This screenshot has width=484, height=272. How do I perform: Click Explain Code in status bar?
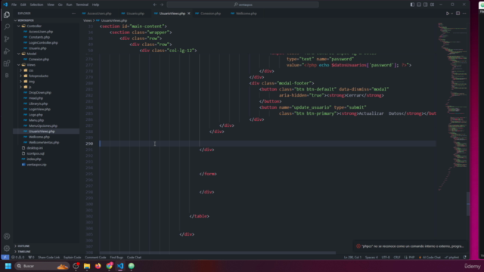click(73, 257)
